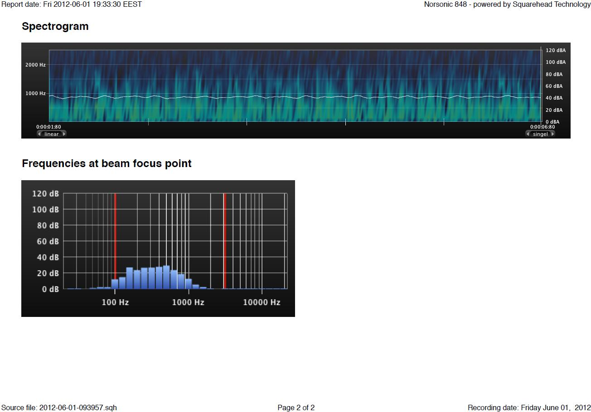
Task: Click the recording date in footer
Action: (529, 408)
